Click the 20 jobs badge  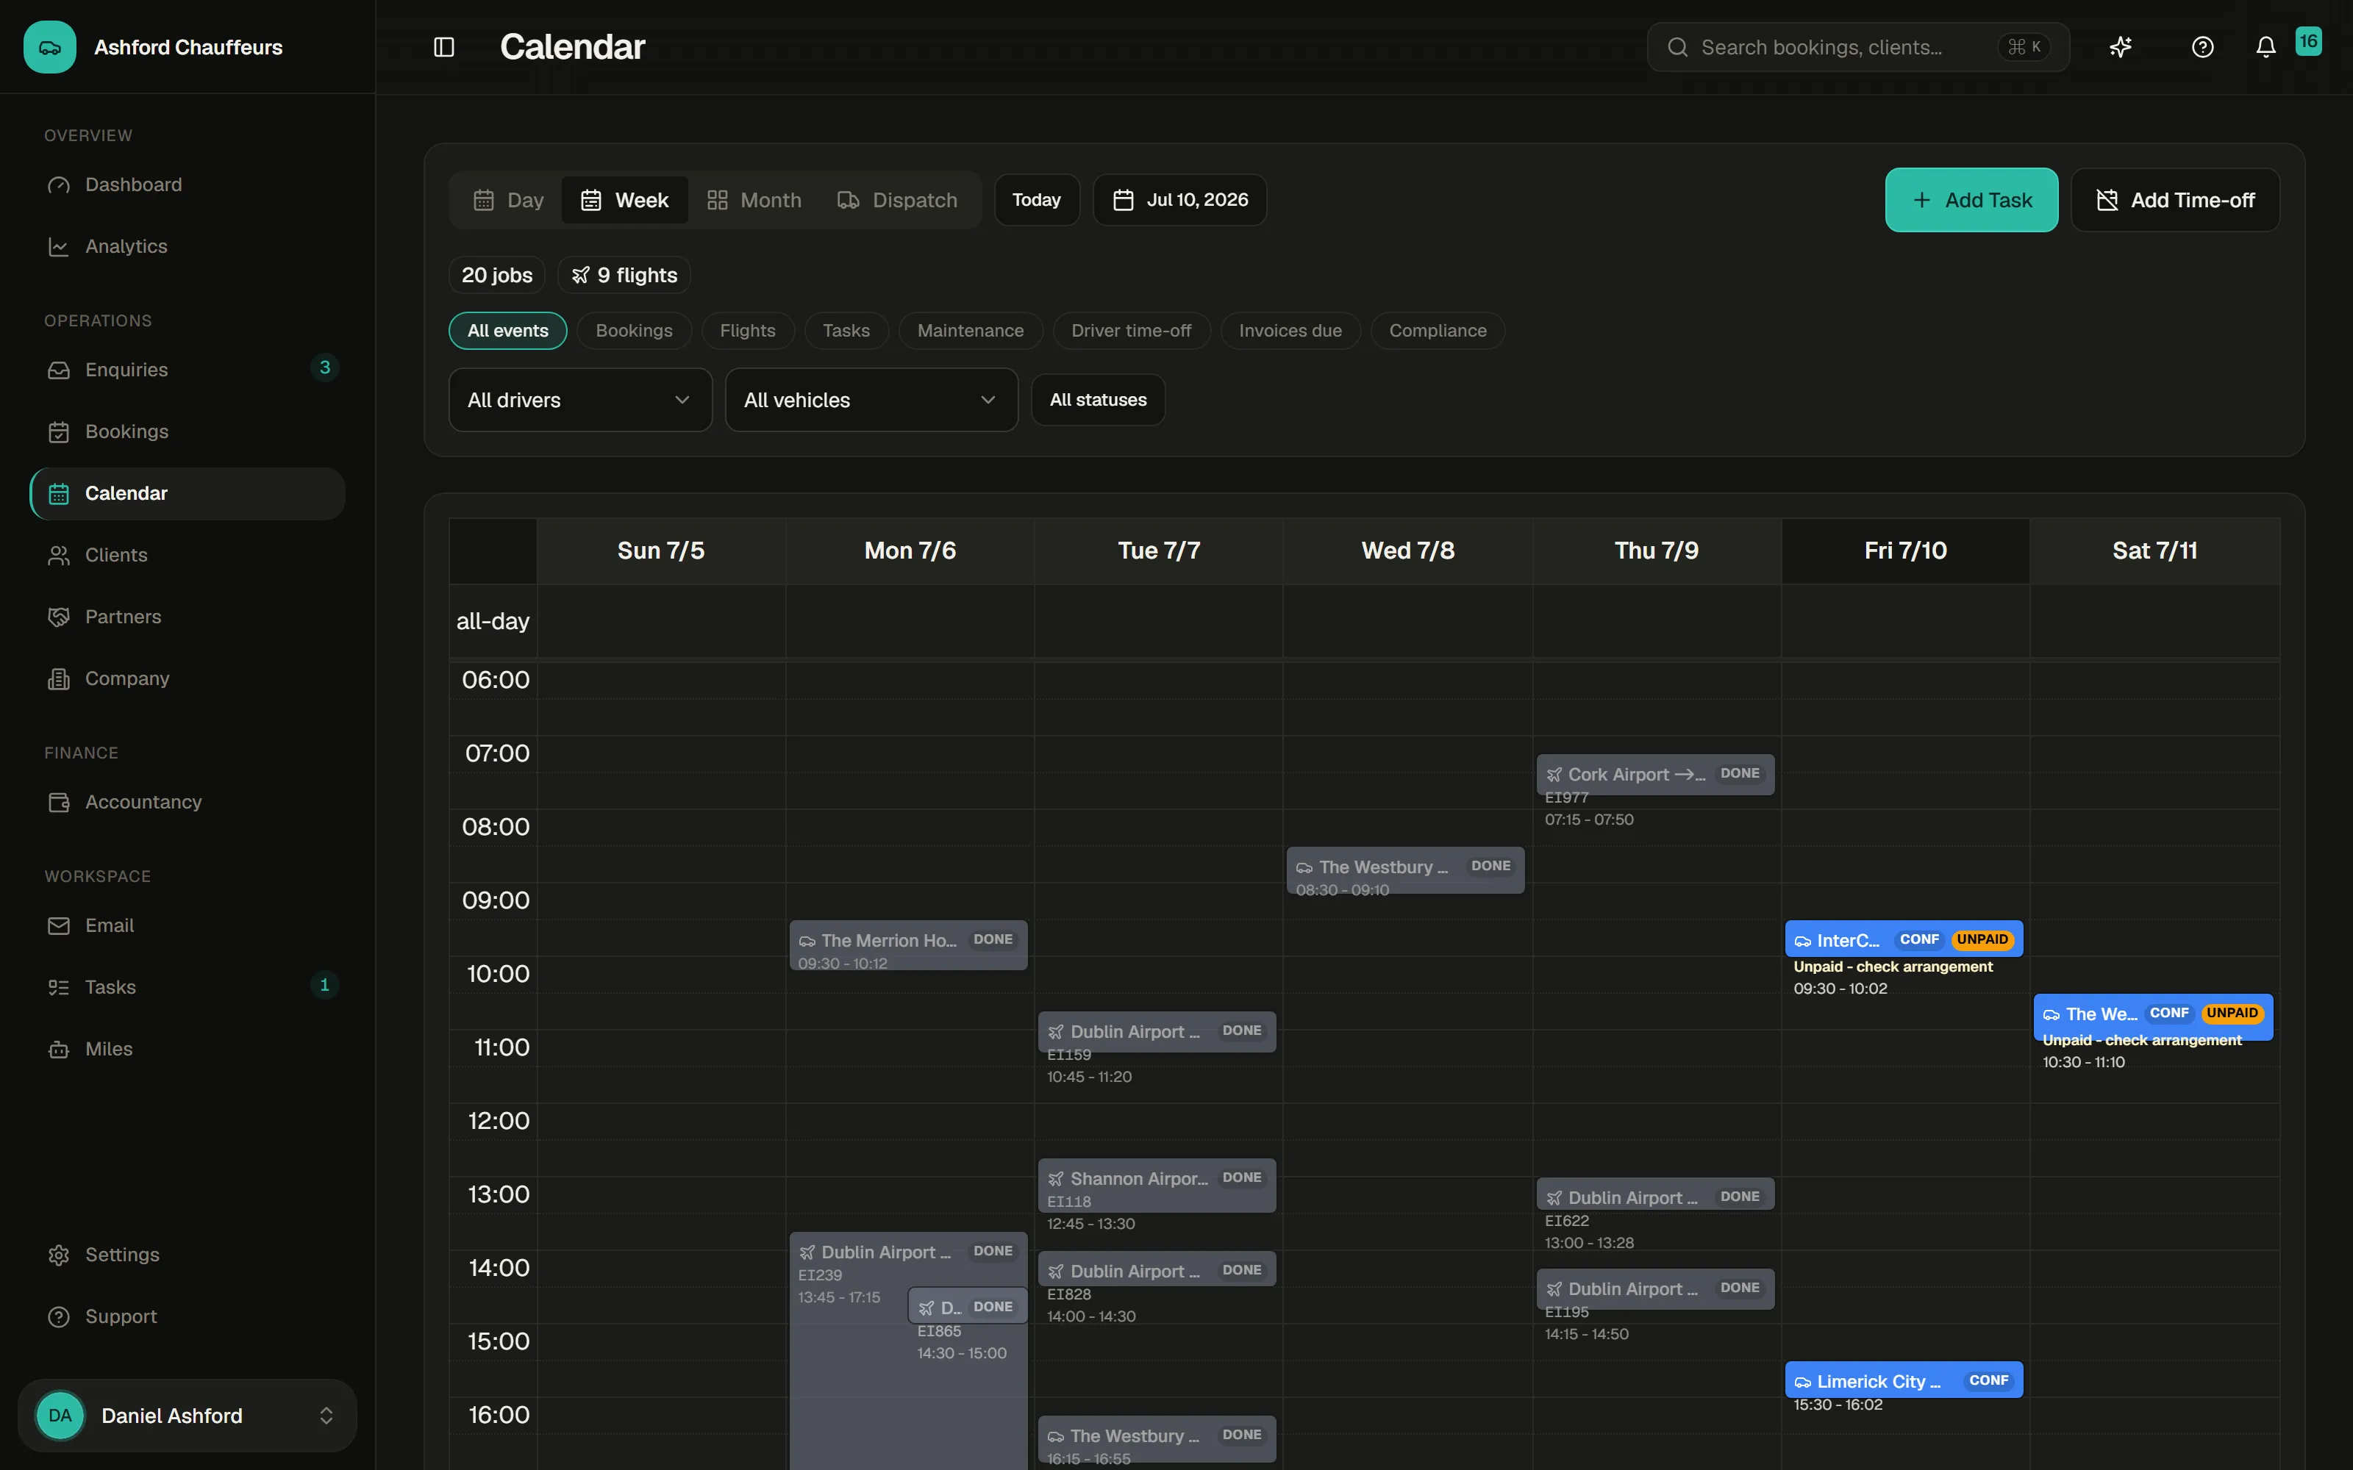click(x=497, y=275)
